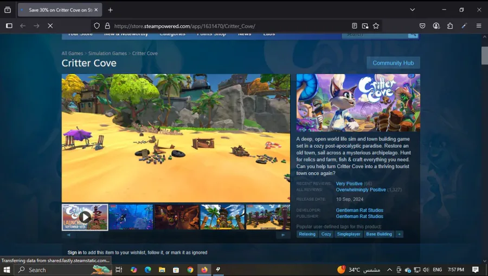The image size is (488, 276).
Task: View site security padlock info
Action: tap(107, 26)
